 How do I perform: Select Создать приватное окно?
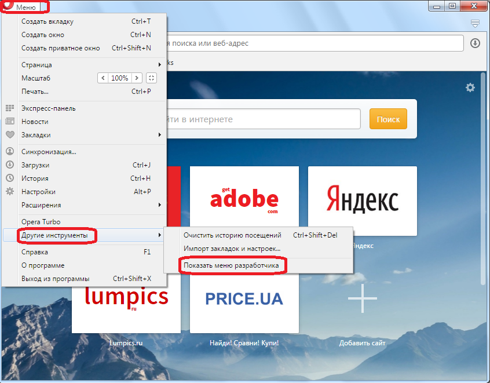tap(61, 48)
